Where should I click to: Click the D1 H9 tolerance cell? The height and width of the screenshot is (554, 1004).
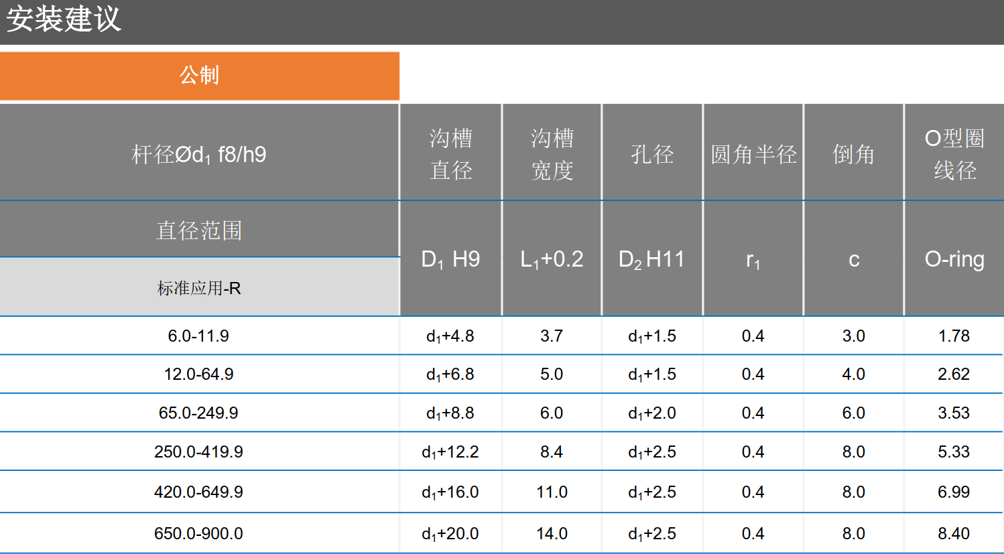tap(450, 259)
